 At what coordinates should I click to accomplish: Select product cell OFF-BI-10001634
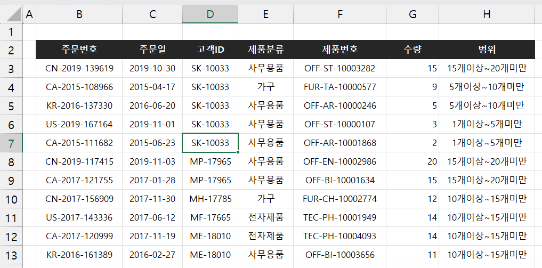point(340,180)
